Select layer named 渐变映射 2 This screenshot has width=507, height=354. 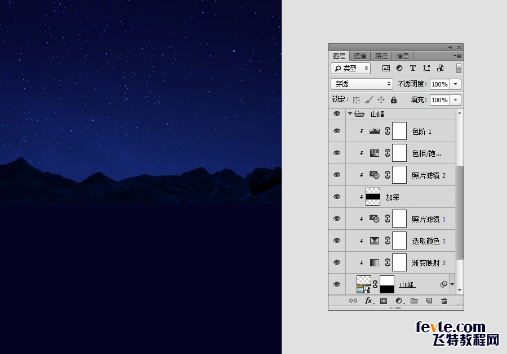429,263
